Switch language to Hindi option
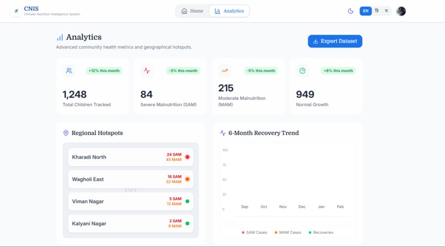 pyautogui.click(x=377, y=11)
